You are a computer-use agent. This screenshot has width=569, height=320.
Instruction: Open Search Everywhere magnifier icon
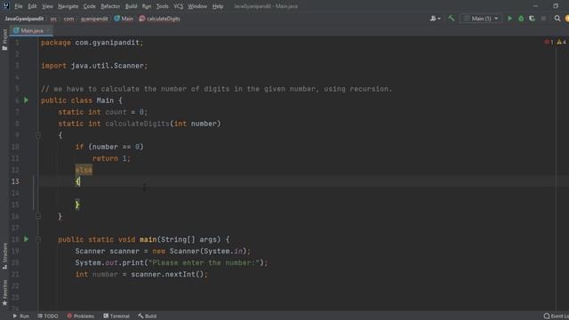(557, 19)
